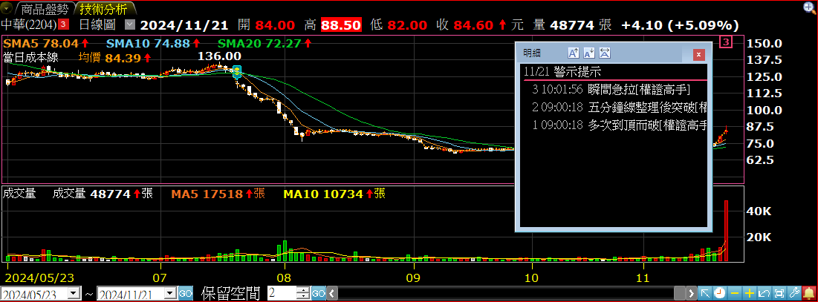This screenshot has height=302, width=818.
Task: Click the wrench settings icon
Action: (793, 293)
